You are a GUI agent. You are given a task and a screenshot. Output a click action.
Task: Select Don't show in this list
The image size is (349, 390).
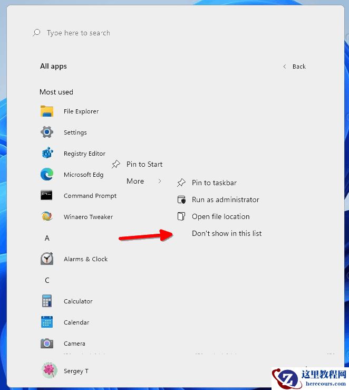(x=227, y=234)
